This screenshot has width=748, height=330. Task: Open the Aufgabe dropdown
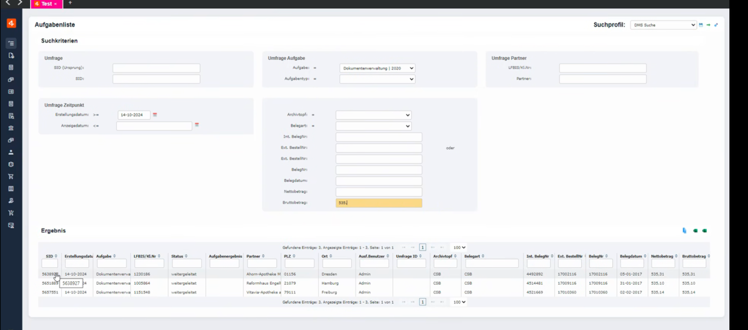click(x=377, y=68)
